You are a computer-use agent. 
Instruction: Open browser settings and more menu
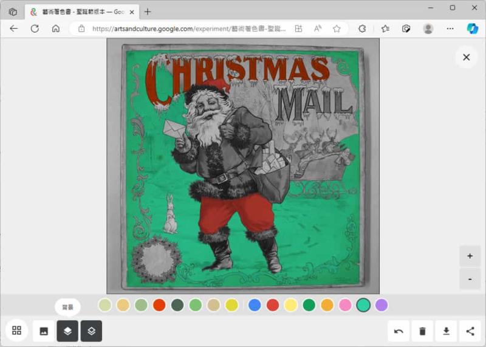(450, 29)
